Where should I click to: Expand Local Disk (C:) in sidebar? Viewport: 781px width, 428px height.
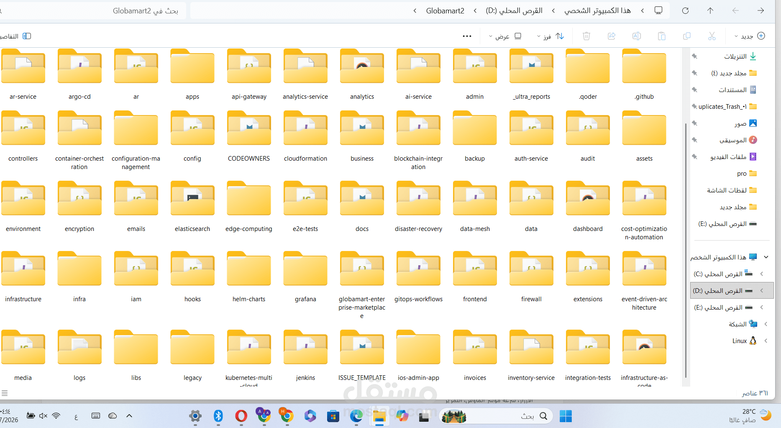[762, 274]
